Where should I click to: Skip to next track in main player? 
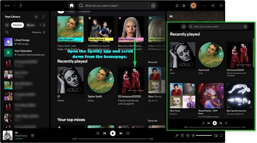pyautogui.click(x=121, y=133)
